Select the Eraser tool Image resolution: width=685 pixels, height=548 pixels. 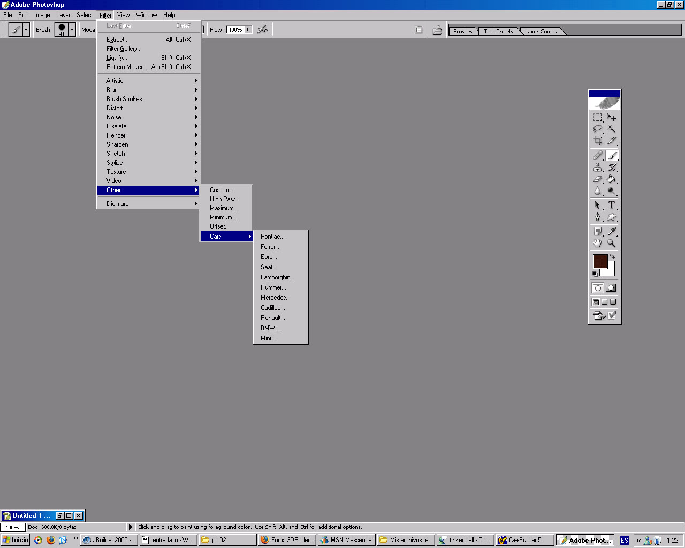pyautogui.click(x=598, y=179)
